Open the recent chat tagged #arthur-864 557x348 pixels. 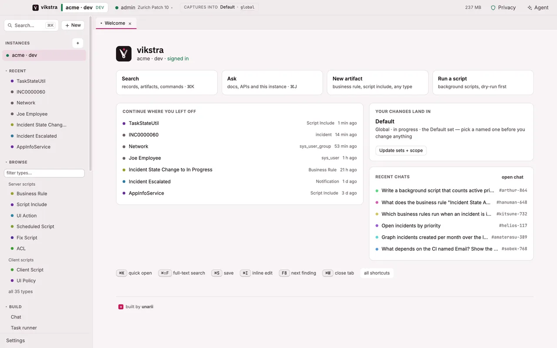coord(451,191)
